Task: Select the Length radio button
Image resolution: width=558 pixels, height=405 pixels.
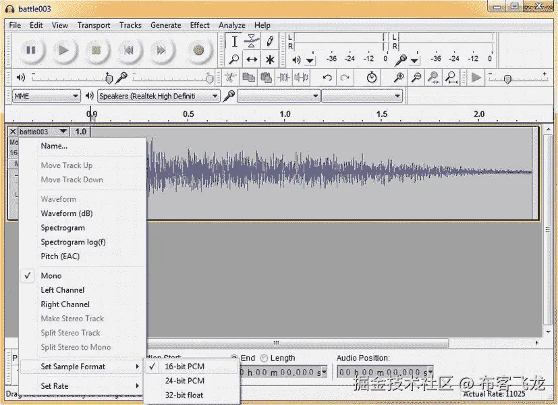Action: point(264,358)
